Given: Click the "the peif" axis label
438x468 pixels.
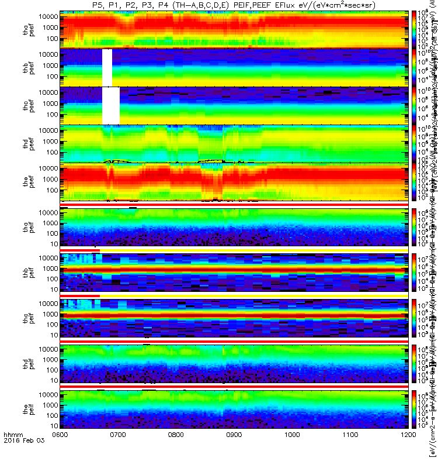Looking at the screenshot, I should click(x=29, y=409).
